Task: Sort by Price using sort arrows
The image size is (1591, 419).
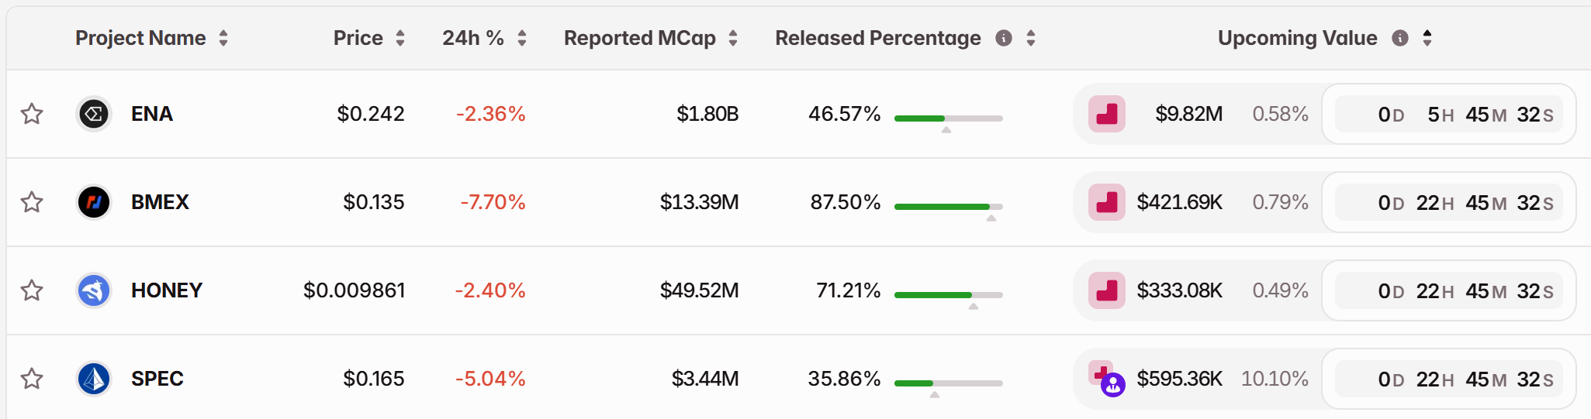Action: pyautogui.click(x=400, y=38)
